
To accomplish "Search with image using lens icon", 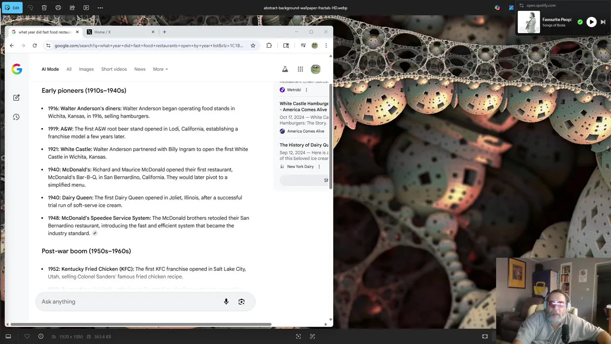I will [242, 301].
